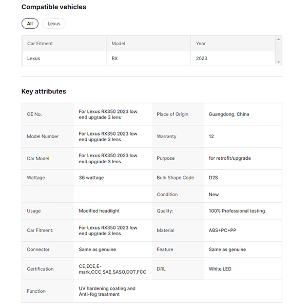Click the D2S bulb shape code value
The height and width of the screenshot is (308, 308).
tap(214, 178)
